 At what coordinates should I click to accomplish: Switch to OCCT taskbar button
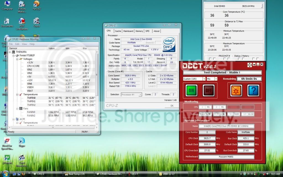click(141, 174)
